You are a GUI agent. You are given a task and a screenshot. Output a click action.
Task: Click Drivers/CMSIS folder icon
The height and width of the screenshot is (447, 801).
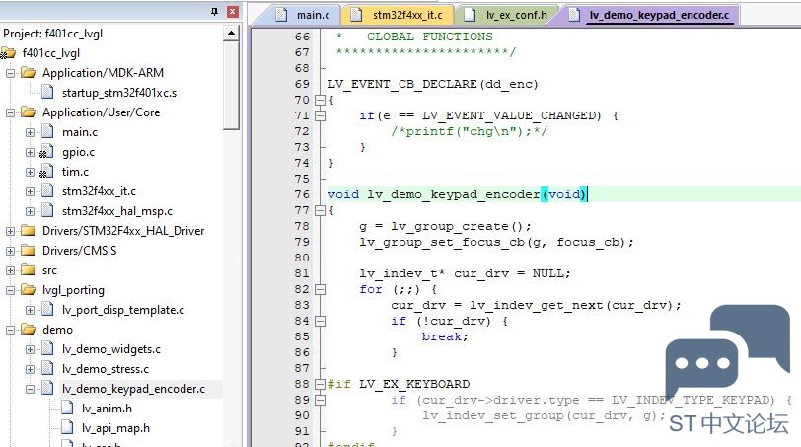tap(28, 251)
